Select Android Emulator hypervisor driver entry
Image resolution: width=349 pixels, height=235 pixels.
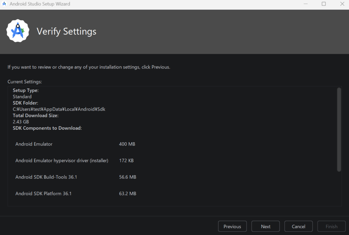point(62,160)
